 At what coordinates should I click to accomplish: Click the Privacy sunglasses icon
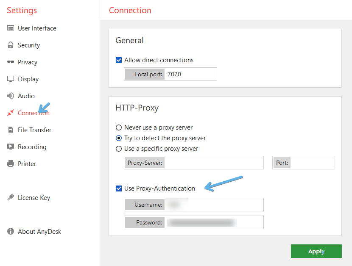(11, 62)
